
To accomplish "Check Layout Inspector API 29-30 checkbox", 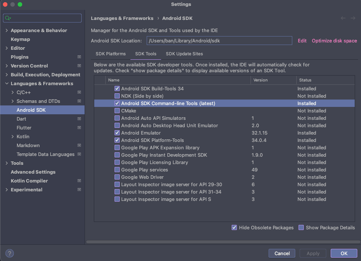I will pyautogui.click(x=117, y=184).
